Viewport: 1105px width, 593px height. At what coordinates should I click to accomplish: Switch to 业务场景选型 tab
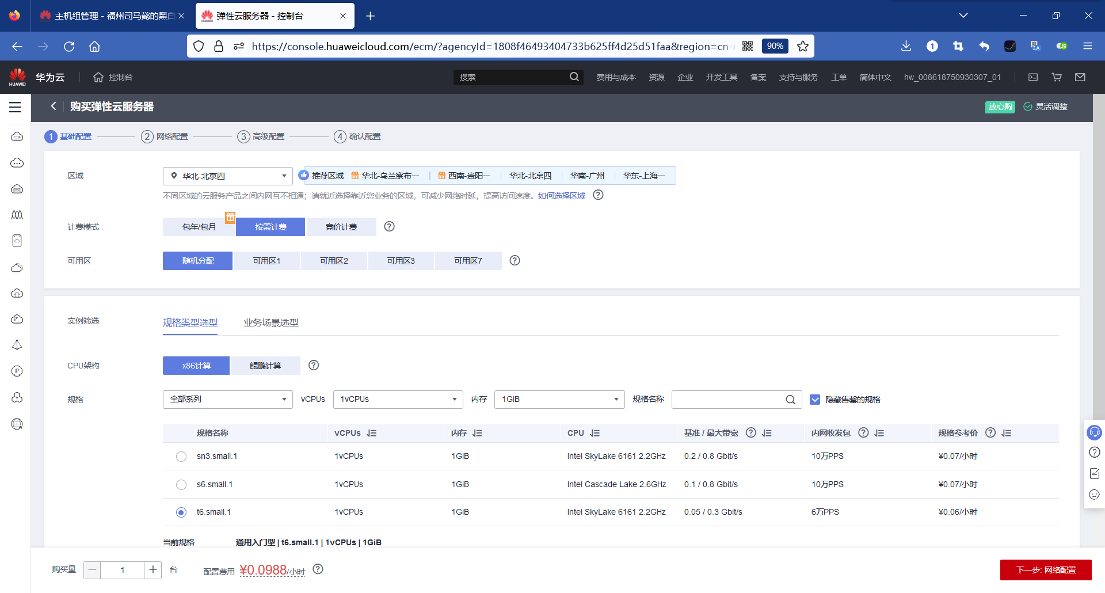coord(271,322)
